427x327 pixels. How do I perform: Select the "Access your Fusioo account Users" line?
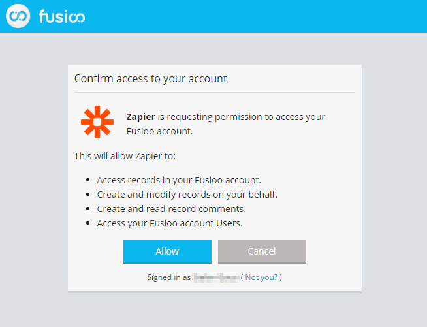click(170, 223)
